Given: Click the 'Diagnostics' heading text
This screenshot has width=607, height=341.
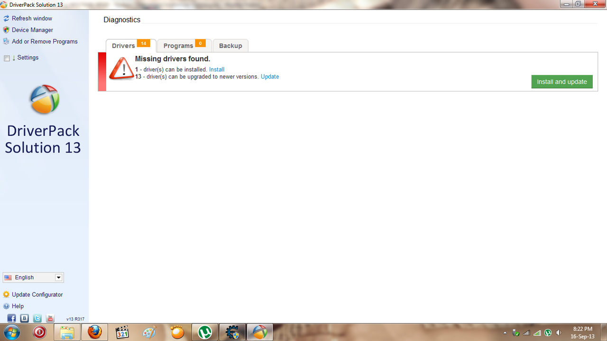Looking at the screenshot, I should (122, 20).
